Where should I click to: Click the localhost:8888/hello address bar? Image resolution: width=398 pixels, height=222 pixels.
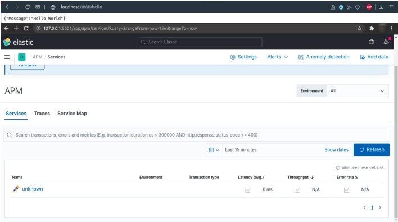(x=81, y=7)
